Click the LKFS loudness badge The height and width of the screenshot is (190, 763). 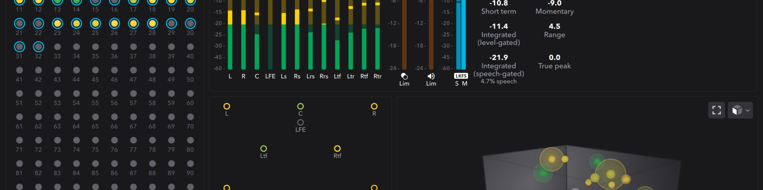point(461,76)
